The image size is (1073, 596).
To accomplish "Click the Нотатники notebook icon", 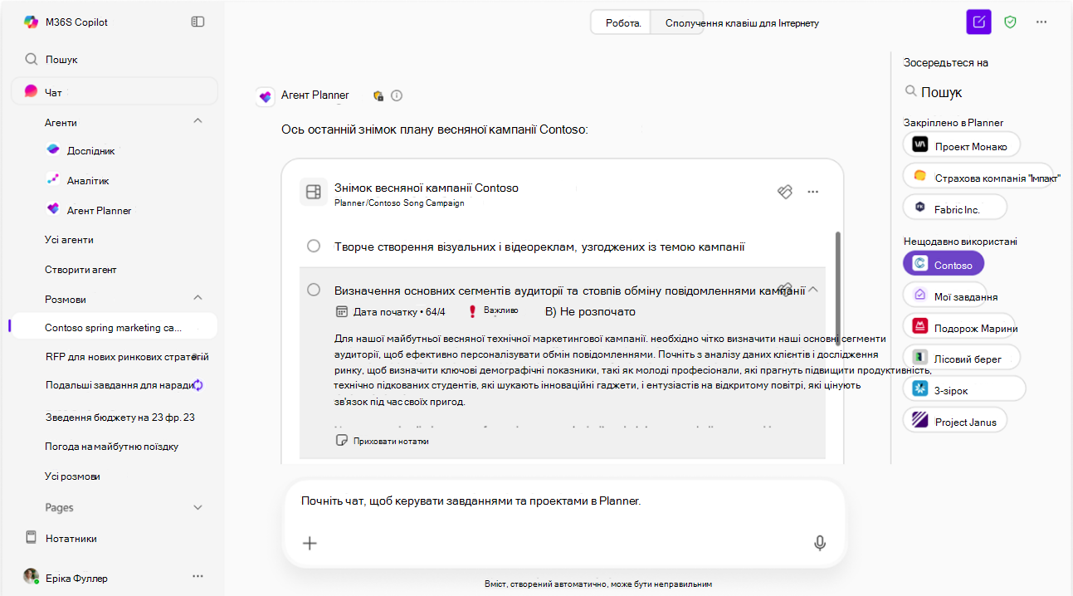I will (32, 537).
